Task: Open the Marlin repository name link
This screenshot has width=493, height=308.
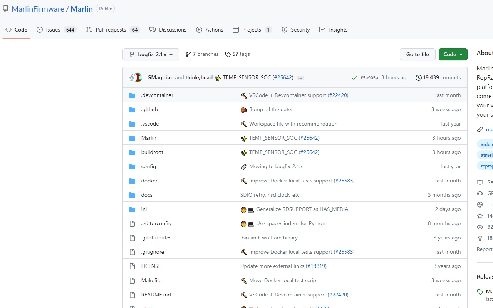Action: pyautogui.click(x=82, y=9)
